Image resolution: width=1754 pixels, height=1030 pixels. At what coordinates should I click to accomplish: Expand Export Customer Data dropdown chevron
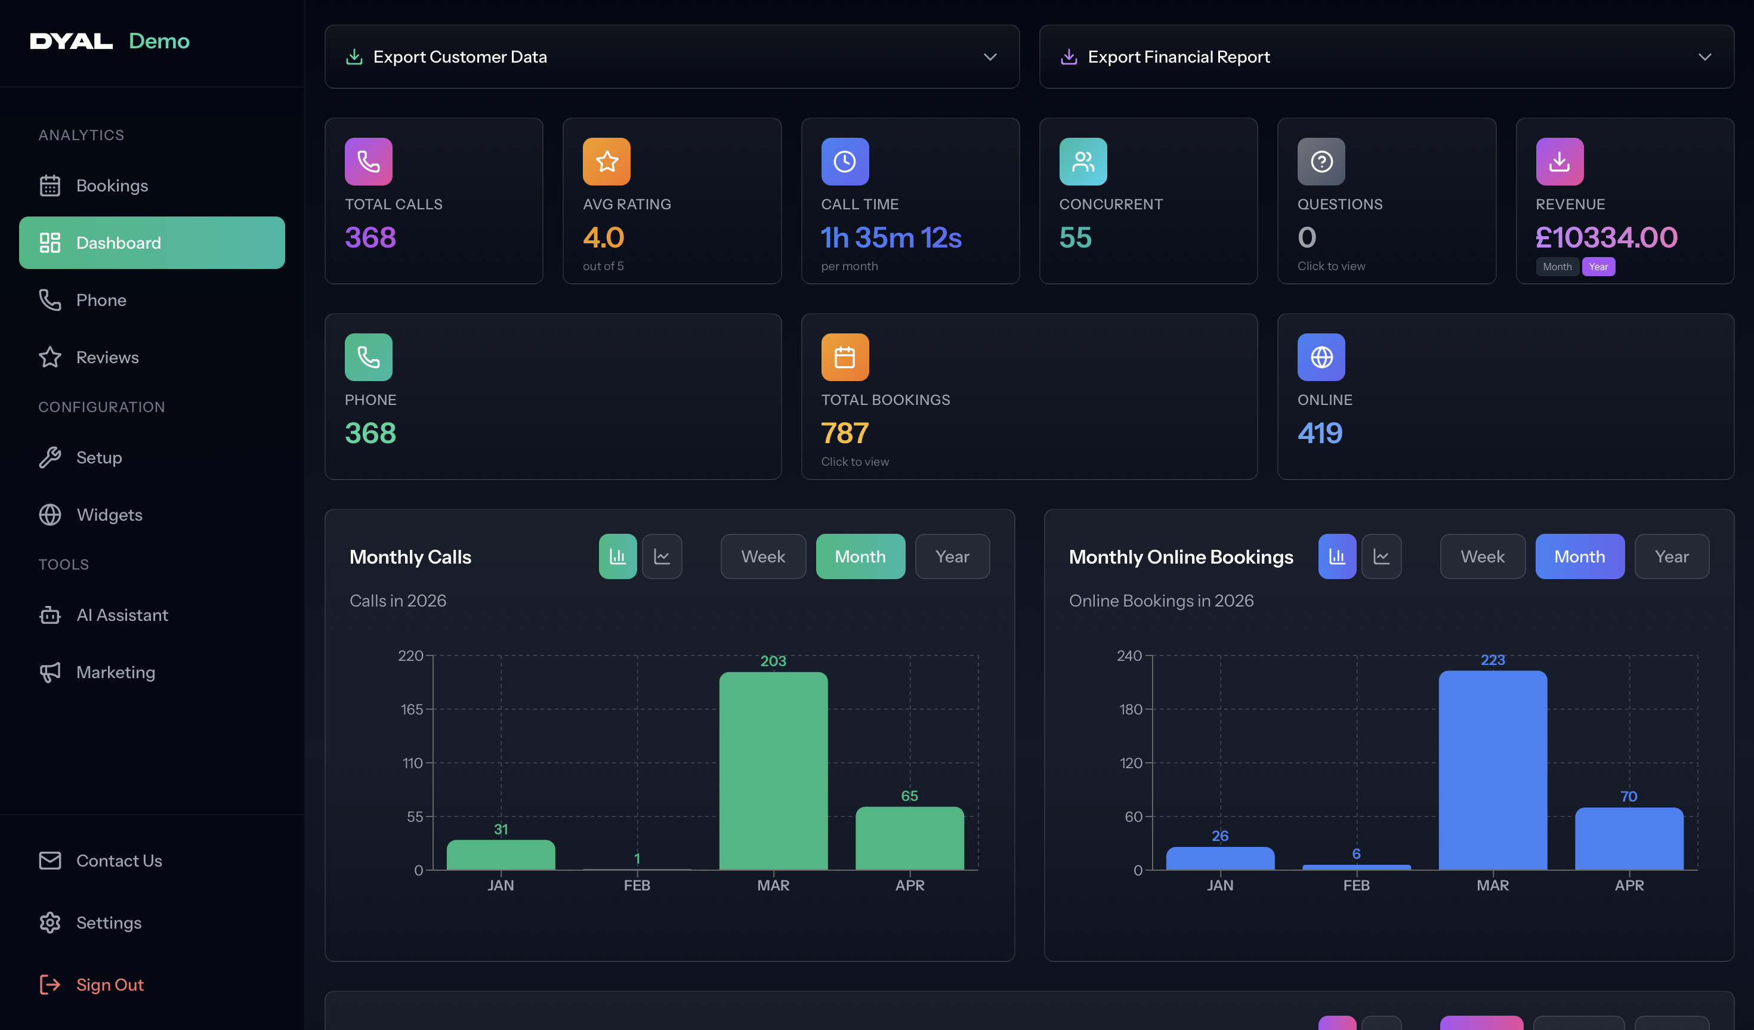990,57
